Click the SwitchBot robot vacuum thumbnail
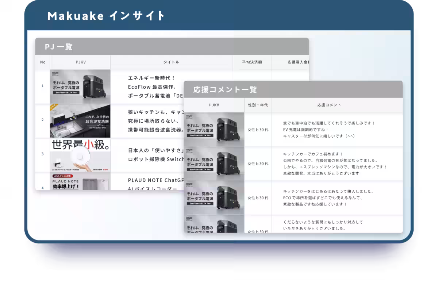This screenshot has width=438, height=292. click(x=81, y=154)
